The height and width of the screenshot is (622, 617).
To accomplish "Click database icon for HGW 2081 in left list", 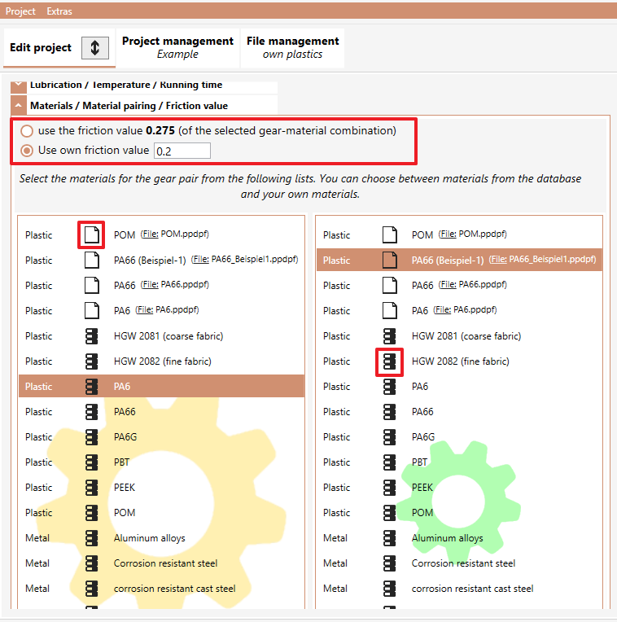I will [x=92, y=336].
